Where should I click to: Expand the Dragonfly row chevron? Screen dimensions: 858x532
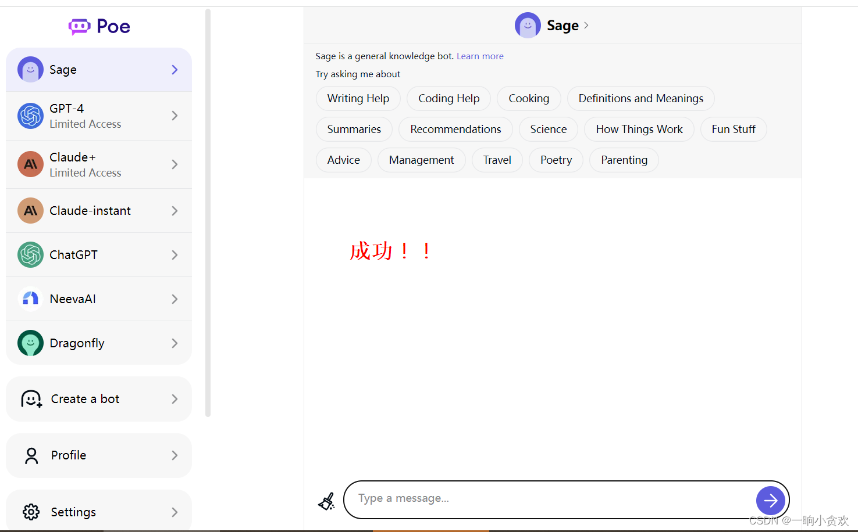coord(175,343)
